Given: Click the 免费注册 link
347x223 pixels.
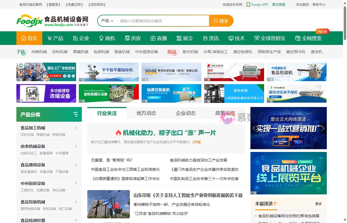Looking at the screenshot, I should point(74,5).
